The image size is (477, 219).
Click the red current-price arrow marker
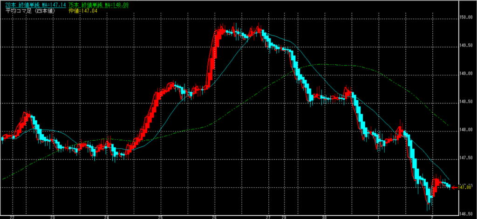(x=455, y=187)
